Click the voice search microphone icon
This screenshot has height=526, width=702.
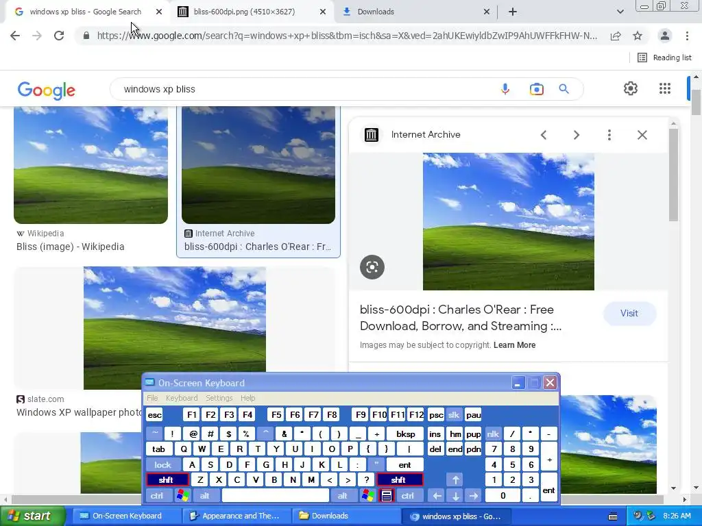point(505,89)
